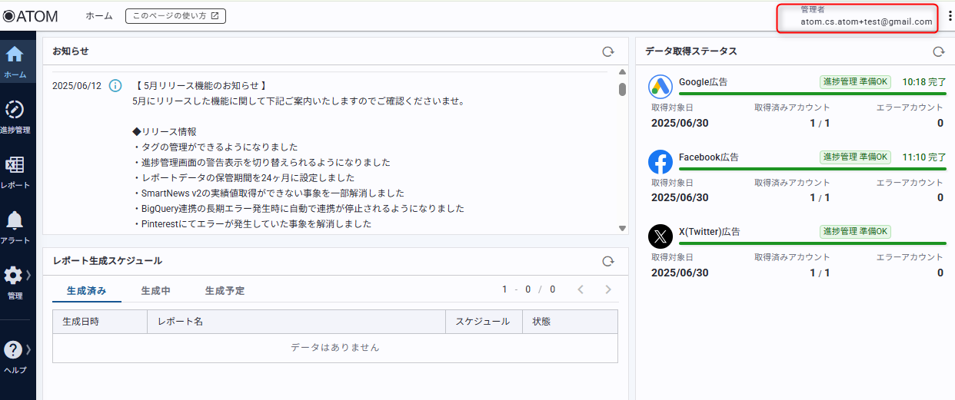This screenshot has height=400, width=955.
Task: Click the info icon beside 2025/06/12
Action: [115, 85]
